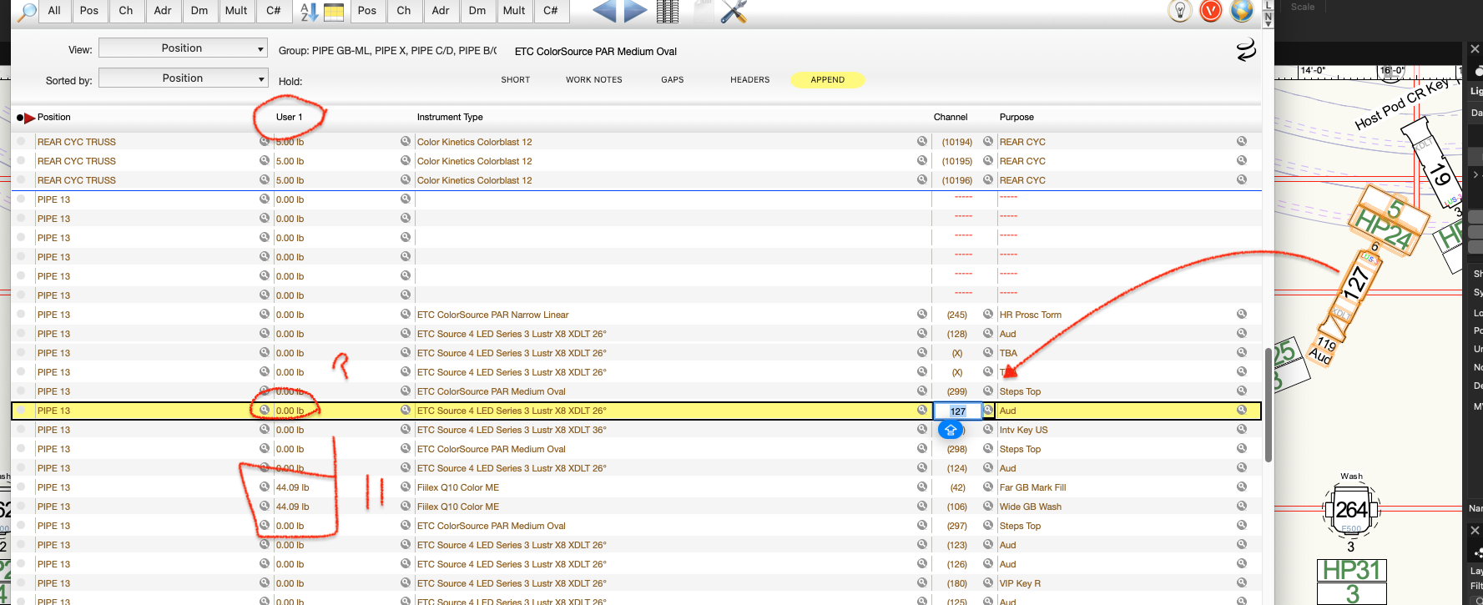Click the blue left arrow icon
The image size is (1483, 605).
(x=604, y=11)
